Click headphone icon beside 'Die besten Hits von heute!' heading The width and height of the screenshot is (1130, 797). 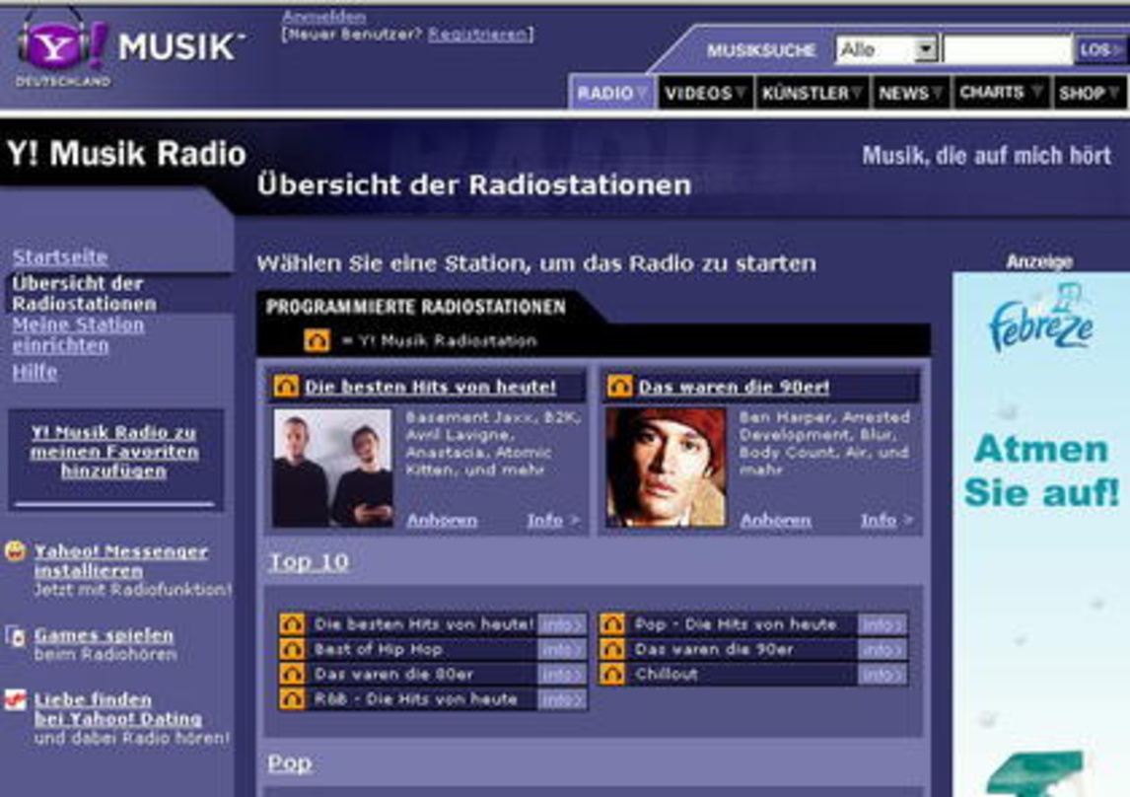pos(286,387)
